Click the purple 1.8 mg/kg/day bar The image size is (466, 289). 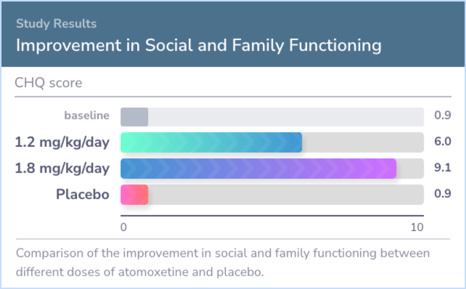tap(258, 168)
